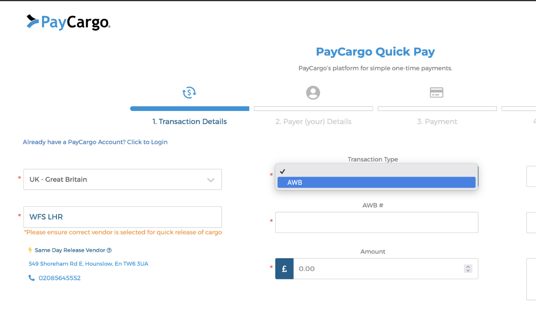Click the PayCargo logo
536x329 pixels.
pos(68,22)
